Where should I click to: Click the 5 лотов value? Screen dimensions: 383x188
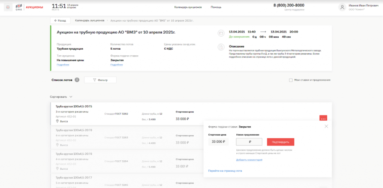(x=116, y=49)
